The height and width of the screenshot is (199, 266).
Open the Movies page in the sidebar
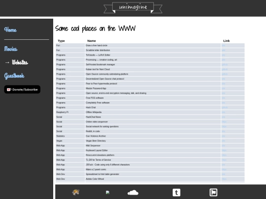[11, 49]
